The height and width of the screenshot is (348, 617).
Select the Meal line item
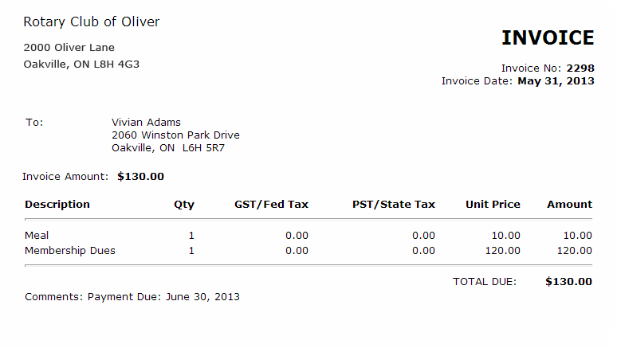coord(37,235)
